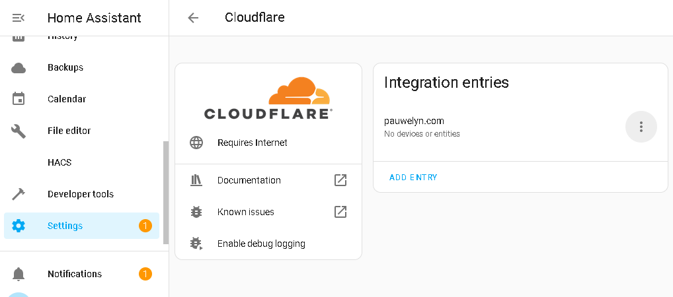Go back using the arrow next to Cloudflare

pyautogui.click(x=193, y=18)
